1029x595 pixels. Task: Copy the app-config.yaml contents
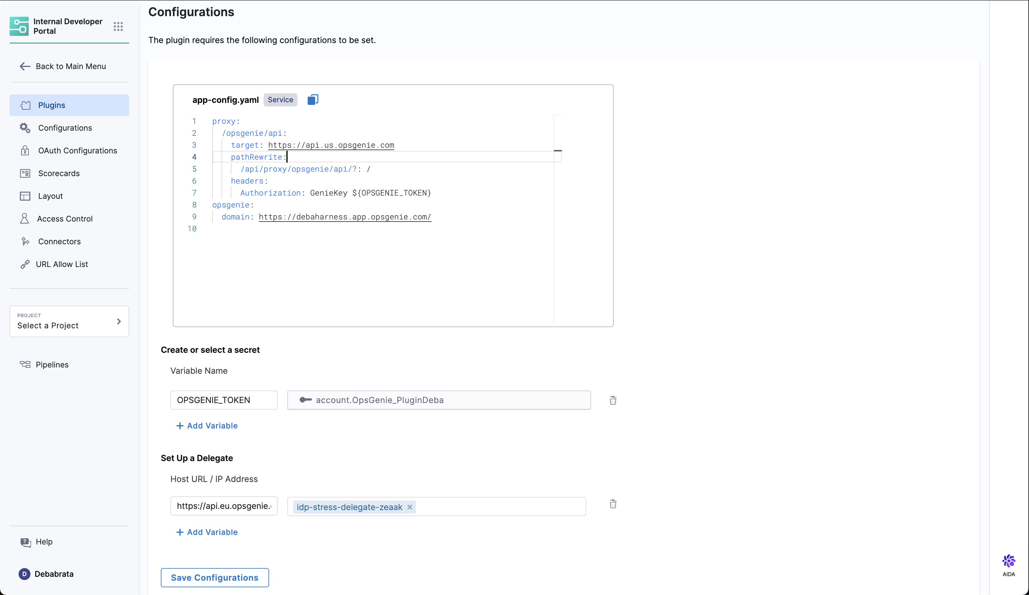tap(313, 100)
